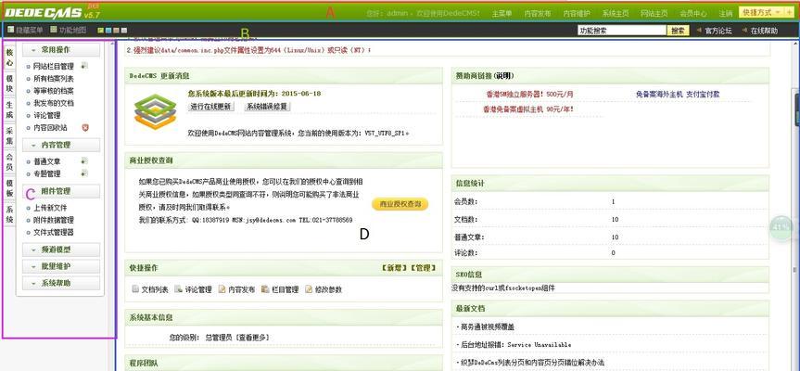The width and height of the screenshot is (800, 371).
Task: Collapse the 附件管理 menu section
Action: click(61, 191)
